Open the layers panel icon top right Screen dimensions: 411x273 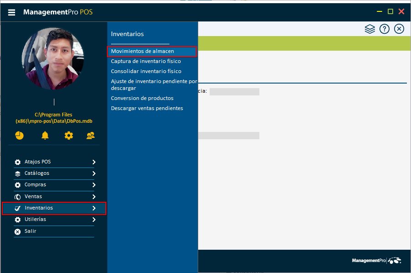[x=369, y=28]
